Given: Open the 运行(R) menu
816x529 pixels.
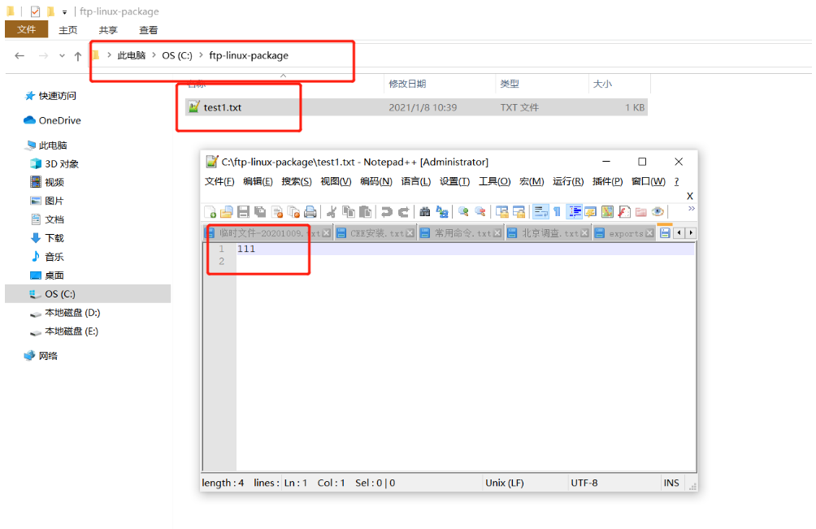Looking at the screenshot, I should click(568, 181).
